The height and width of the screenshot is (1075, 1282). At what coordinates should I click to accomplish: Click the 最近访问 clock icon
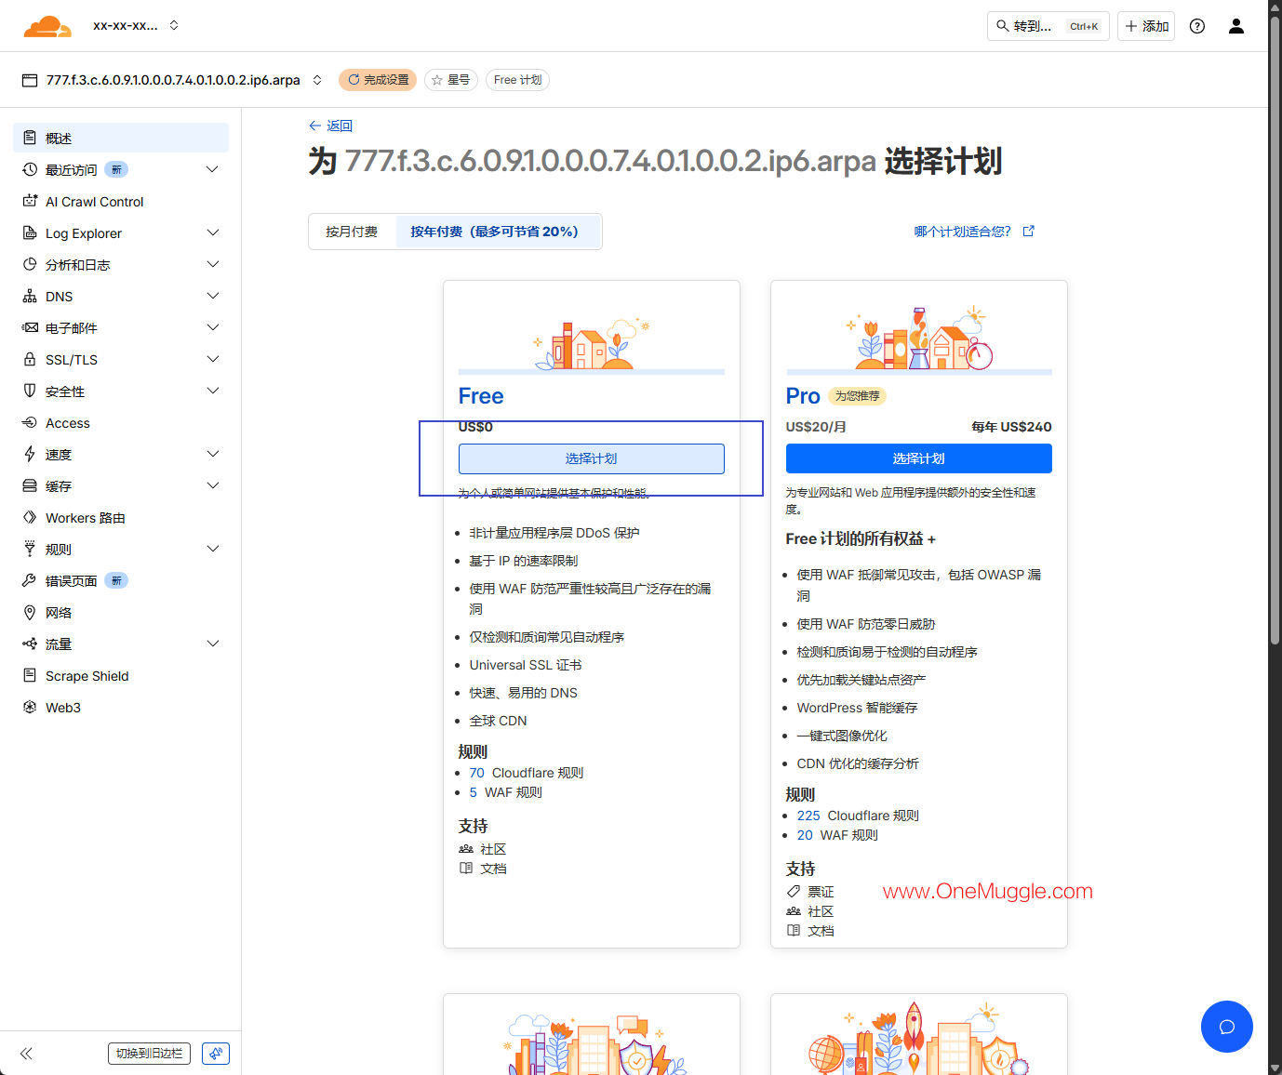30,169
